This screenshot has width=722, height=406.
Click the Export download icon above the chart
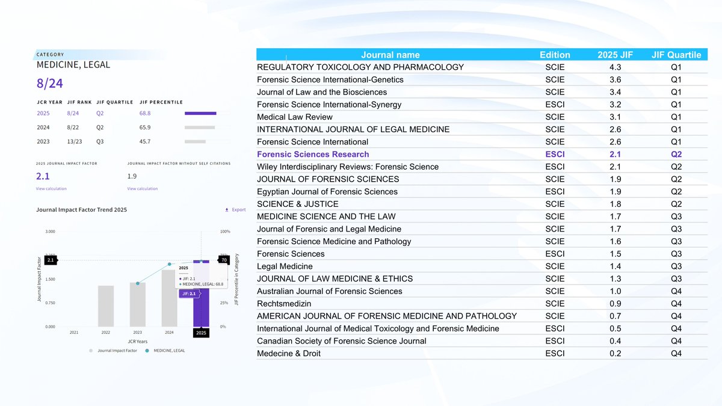point(227,210)
